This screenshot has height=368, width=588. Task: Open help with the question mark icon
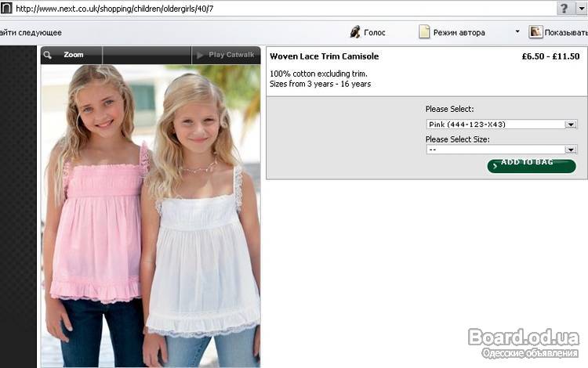click(x=564, y=8)
